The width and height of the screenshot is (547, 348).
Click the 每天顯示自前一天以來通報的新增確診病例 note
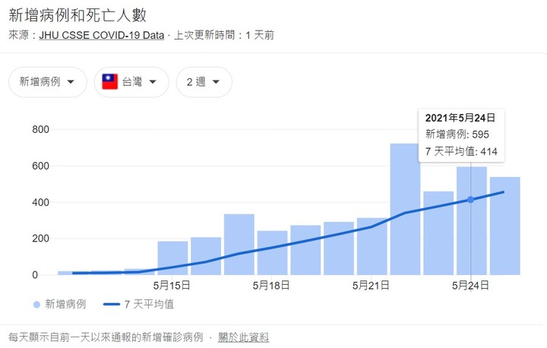(x=106, y=337)
